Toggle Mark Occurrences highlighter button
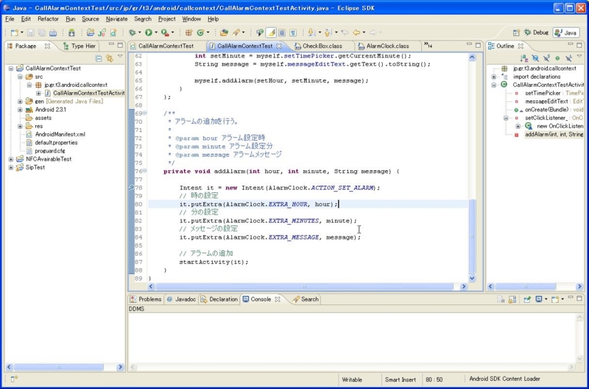The height and width of the screenshot is (389, 589). coord(271,32)
